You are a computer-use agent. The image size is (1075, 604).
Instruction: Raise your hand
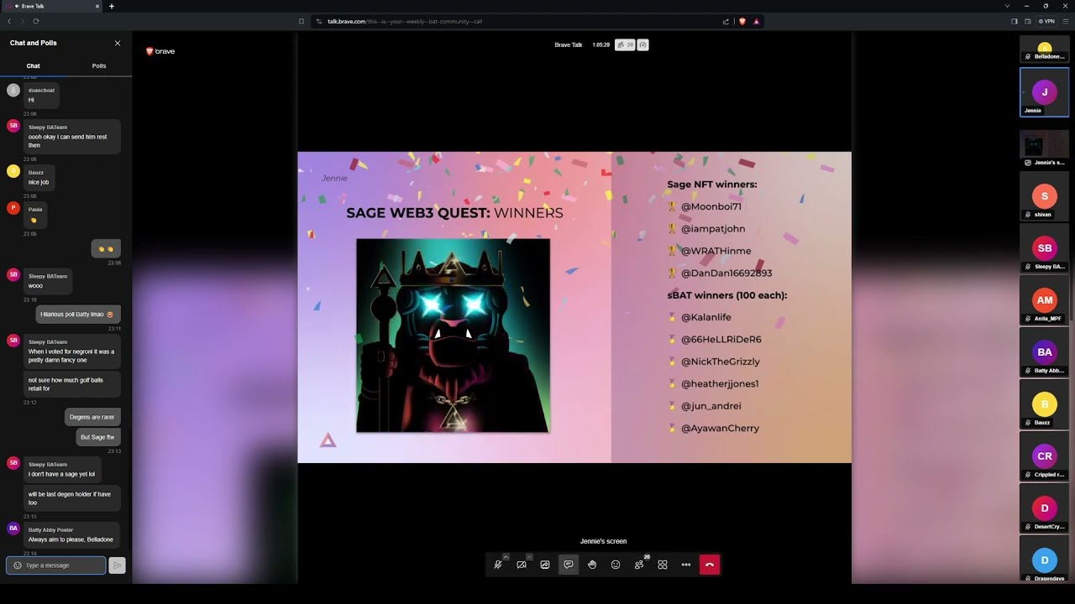pos(592,565)
